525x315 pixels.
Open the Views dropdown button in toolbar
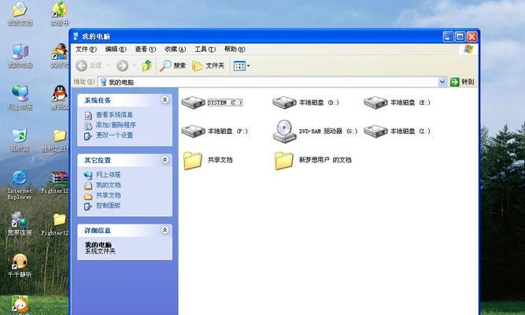tap(242, 65)
